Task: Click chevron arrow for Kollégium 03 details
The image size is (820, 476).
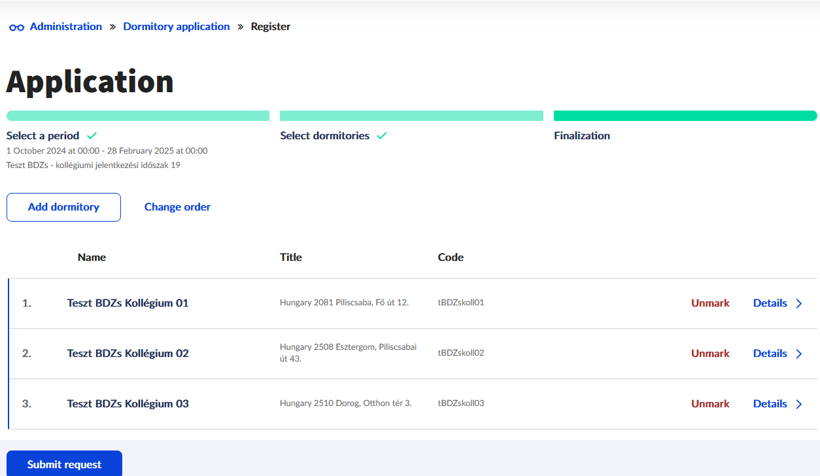Action: [x=799, y=404]
